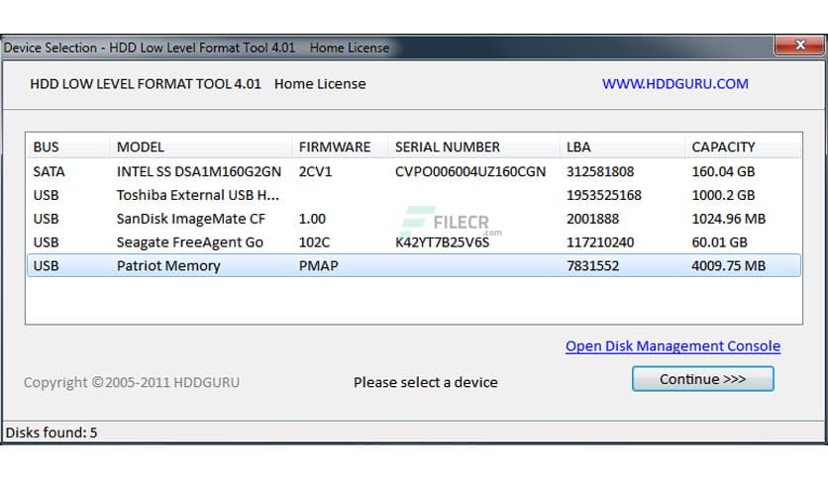Click the Disks found: 5 status text
The width and height of the screenshot is (828, 479).
[x=52, y=432]
